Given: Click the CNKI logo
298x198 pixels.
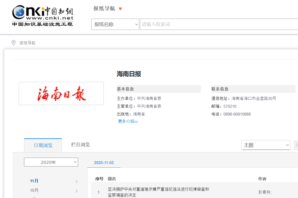Looking at the screenshot, I should tap(42, 16).
